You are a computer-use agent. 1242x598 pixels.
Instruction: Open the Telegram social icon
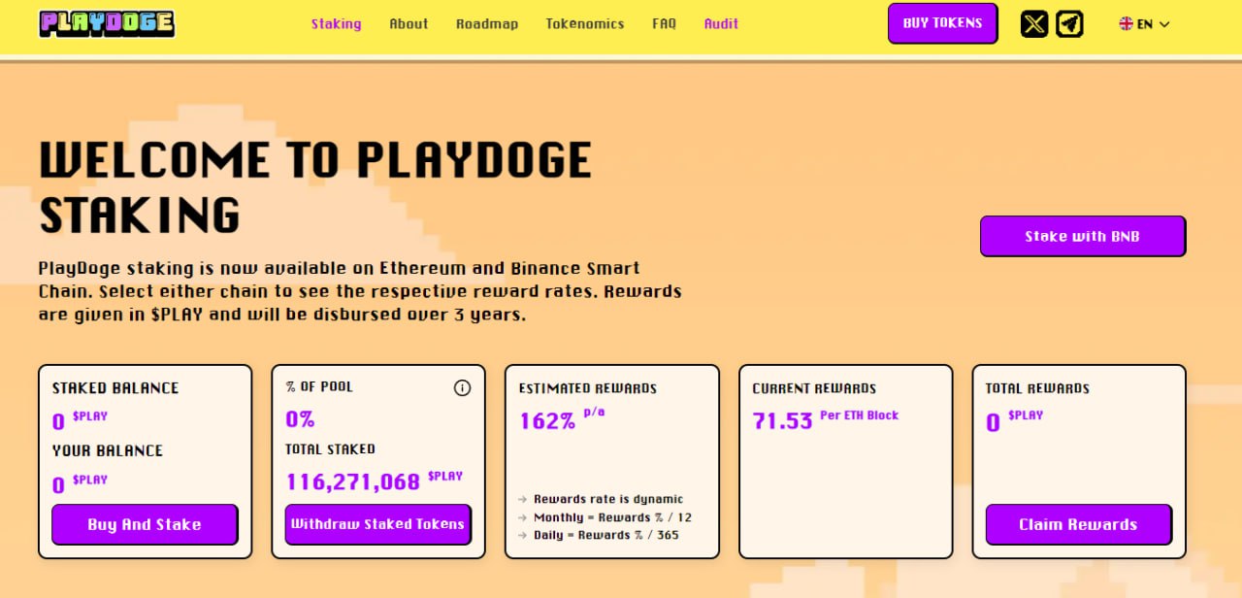[1069, 23]
